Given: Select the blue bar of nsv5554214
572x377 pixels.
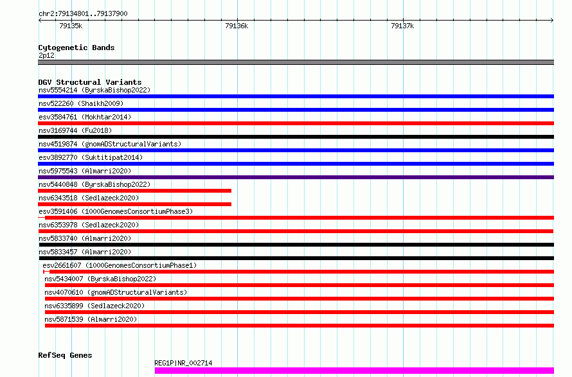Looking at the screenshot, I should 296,96.
